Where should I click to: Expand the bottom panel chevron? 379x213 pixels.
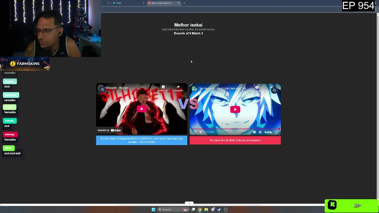tap(189, 204)
